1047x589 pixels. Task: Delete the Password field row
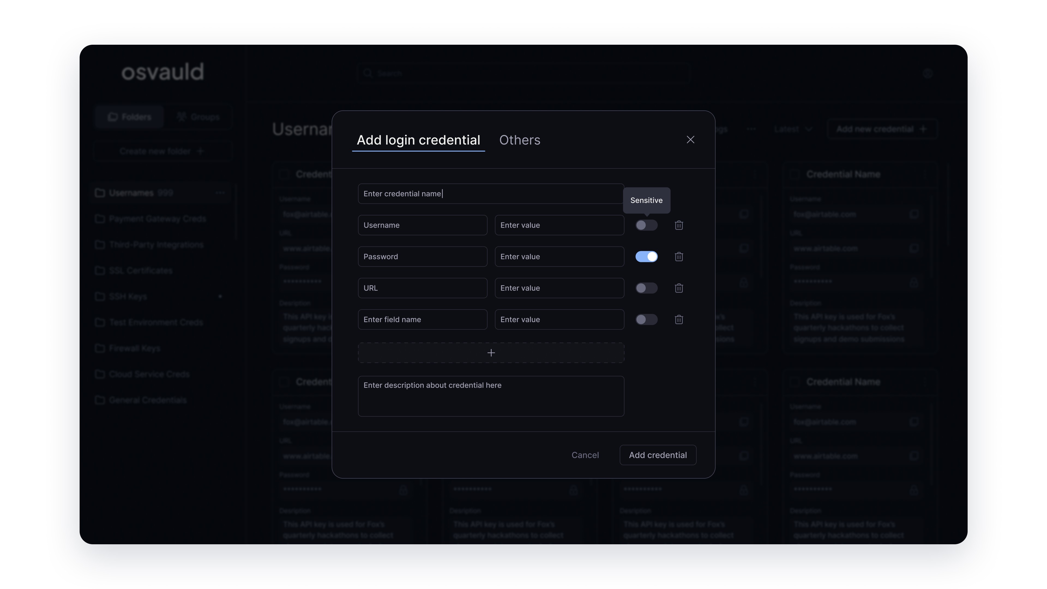click(x=679, y=257)
